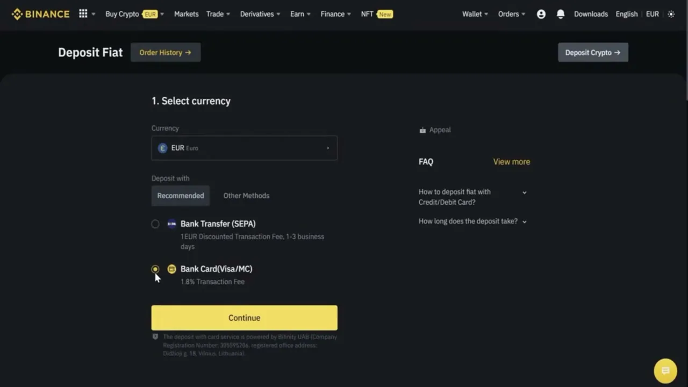Open the NFT menu item

(377, 14)
